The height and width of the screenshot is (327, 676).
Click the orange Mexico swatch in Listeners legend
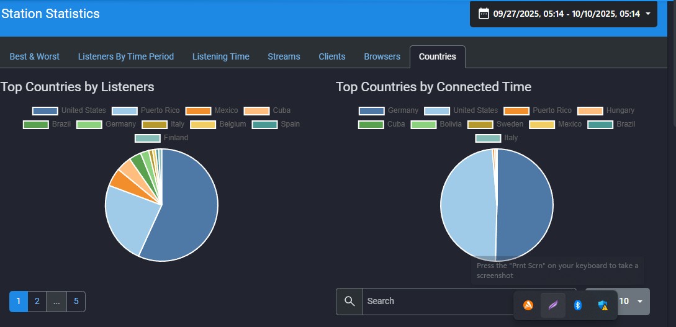pos(198,110)
